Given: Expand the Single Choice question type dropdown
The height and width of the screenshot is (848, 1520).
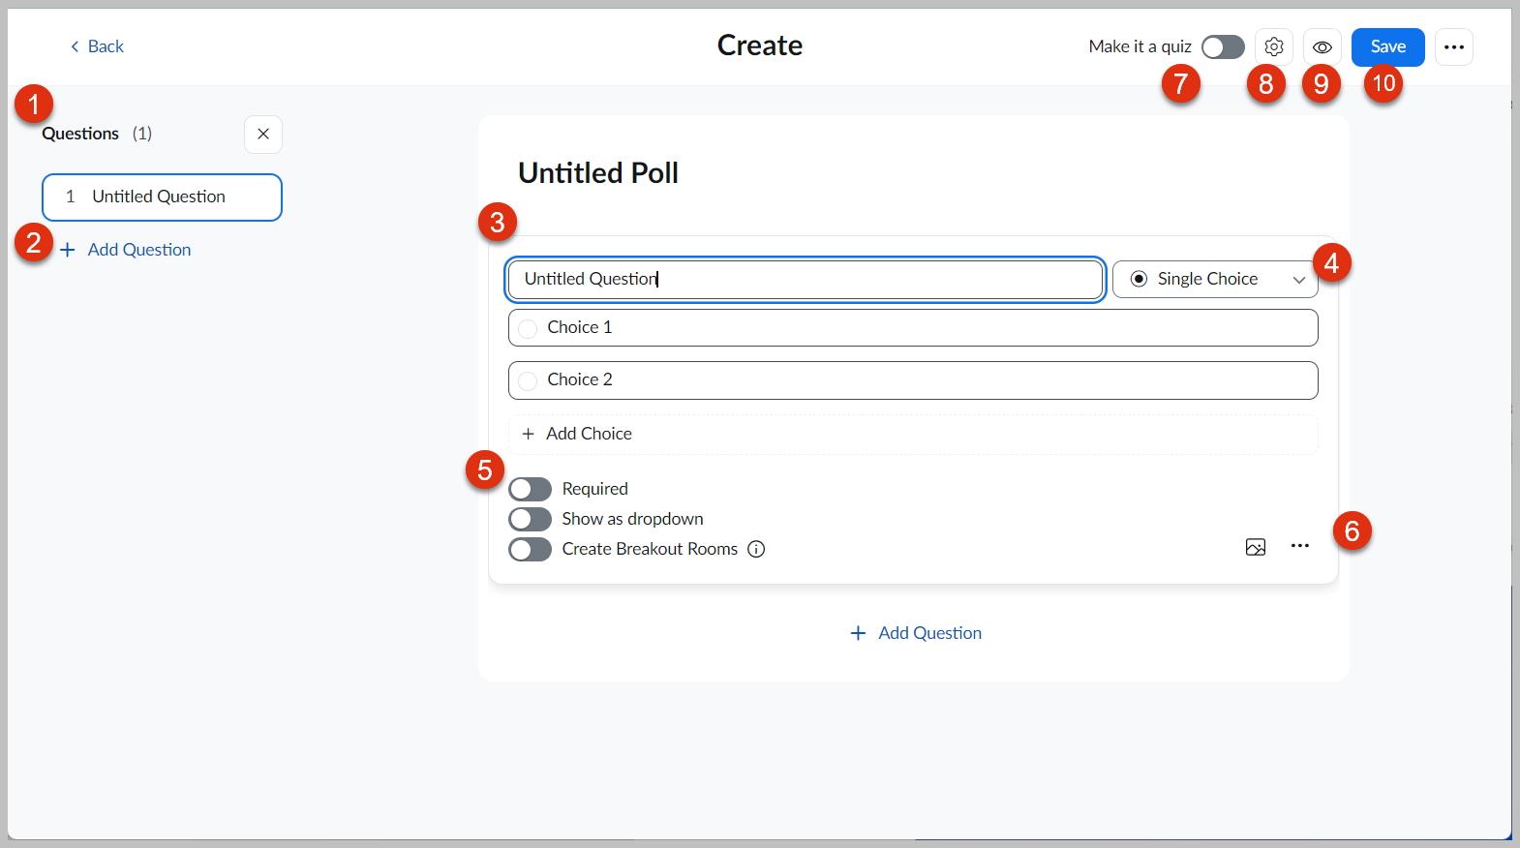Looking at the screenshot, I should (x=1214, y=279).
